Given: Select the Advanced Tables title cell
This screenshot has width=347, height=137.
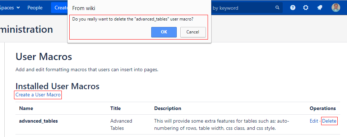Looking at the screenshot, I should (x=121, y=124).
